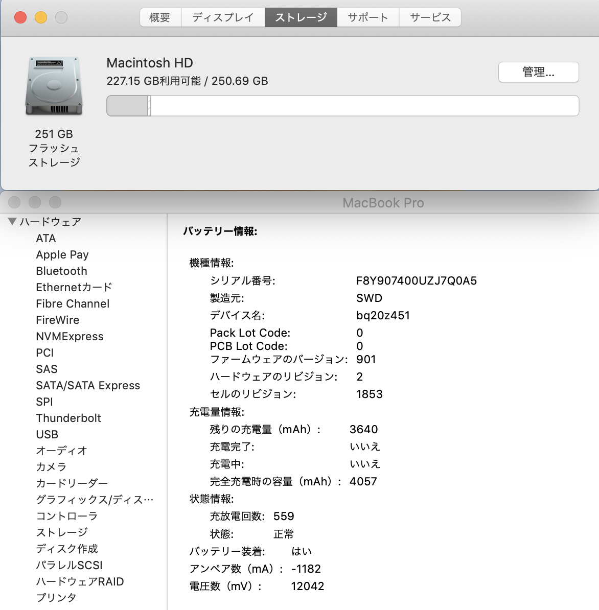The width and height of the screenshot is (599, 610).
Task: Select ストレージ in the hardware sidebar
Action: (x=62, y=532)
